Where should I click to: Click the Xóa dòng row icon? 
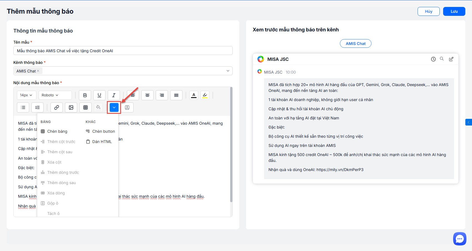coord(43,193)
